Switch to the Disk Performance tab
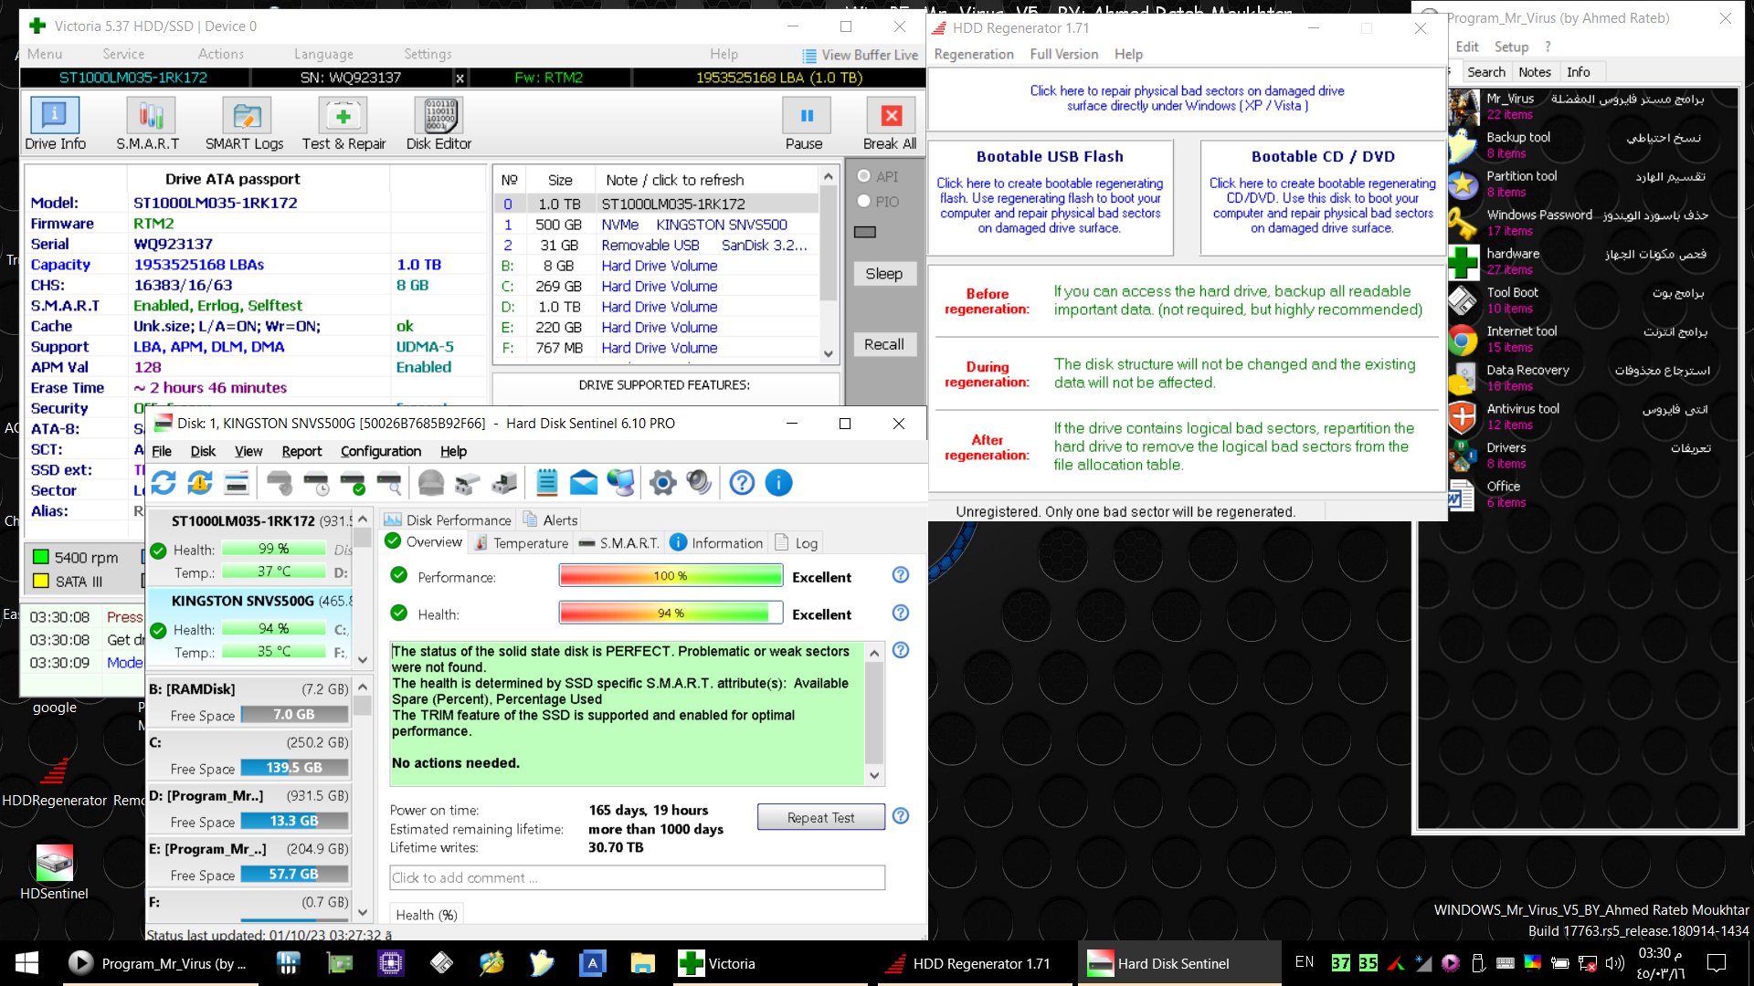This screenshot has width=1754, height=986. pyautogui.click(x=448, y=519)
